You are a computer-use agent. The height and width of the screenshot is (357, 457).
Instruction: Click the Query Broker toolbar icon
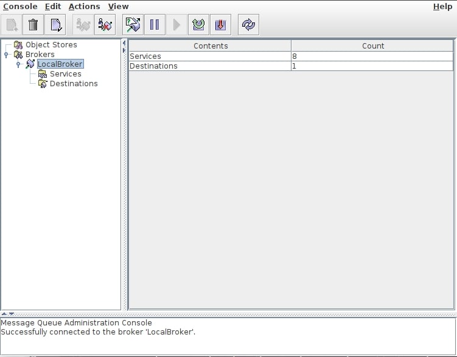coord(133,25)
